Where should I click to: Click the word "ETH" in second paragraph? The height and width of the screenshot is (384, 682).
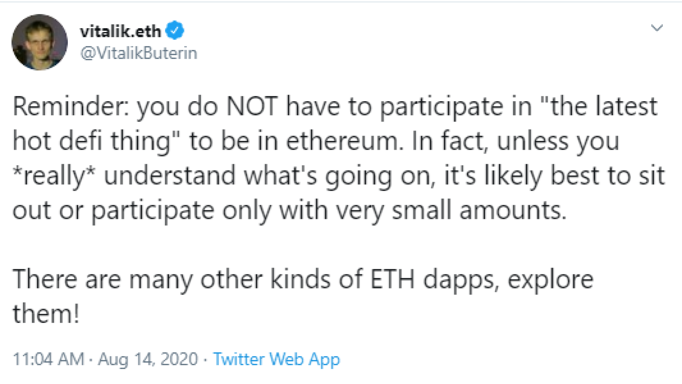pos(392,279)
